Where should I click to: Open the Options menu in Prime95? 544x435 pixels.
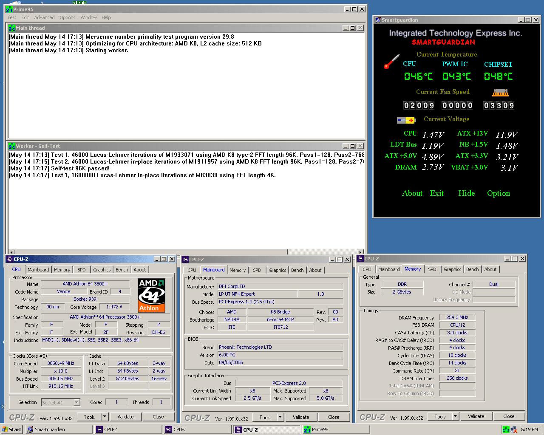[68, 17]
